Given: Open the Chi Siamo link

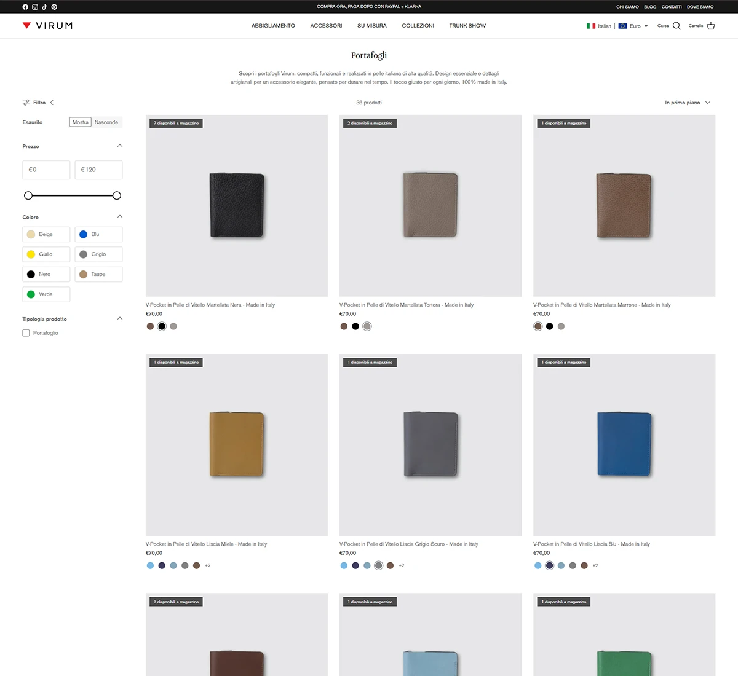Looking at the screenshot, I should 627,7.
